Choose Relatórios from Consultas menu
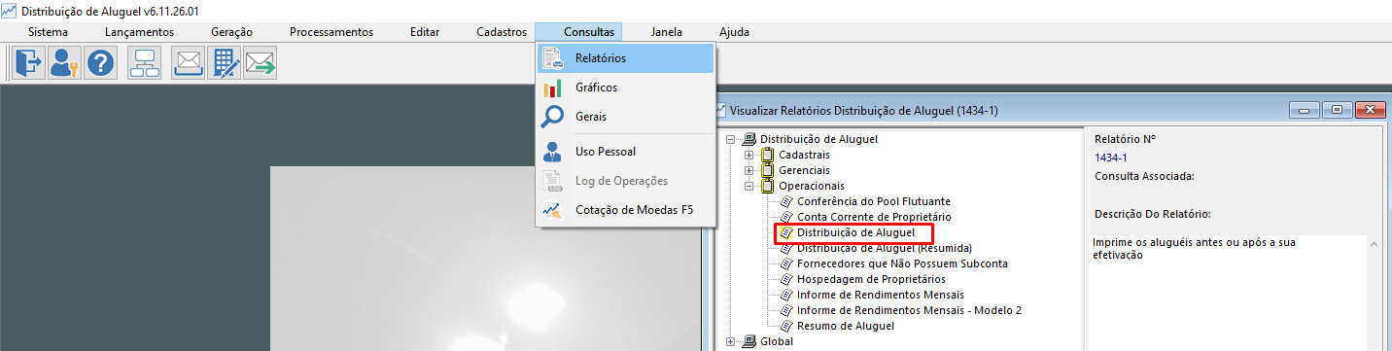This screenshot has width=1392, height=351. (x=625, y=58)
